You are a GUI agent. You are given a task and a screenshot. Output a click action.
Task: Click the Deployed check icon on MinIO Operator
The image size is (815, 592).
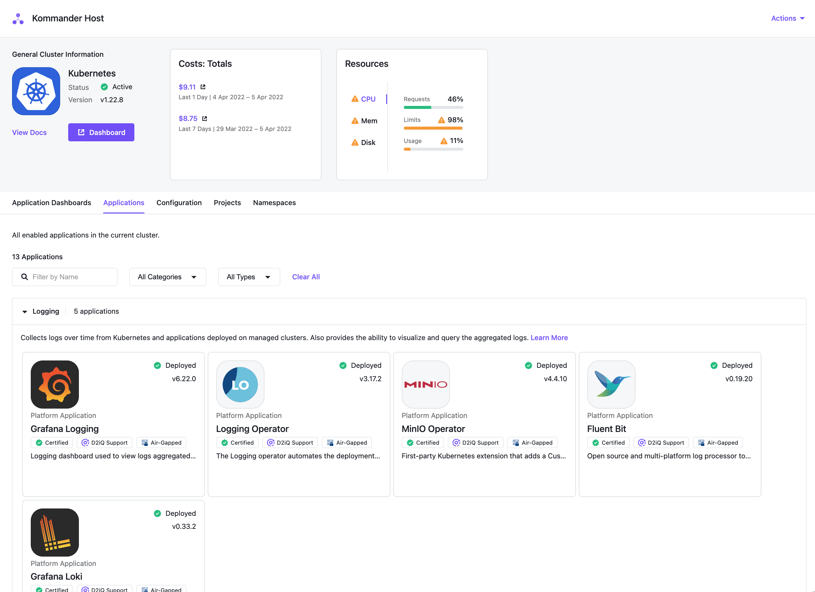(529, 366)
